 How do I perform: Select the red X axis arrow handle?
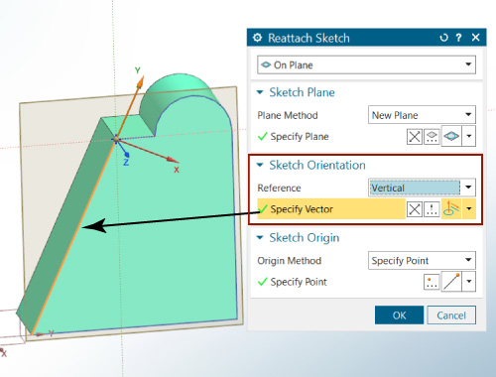(173, 160)
